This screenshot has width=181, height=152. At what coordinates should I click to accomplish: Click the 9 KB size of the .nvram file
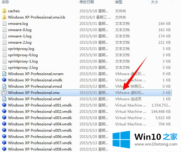166,74
